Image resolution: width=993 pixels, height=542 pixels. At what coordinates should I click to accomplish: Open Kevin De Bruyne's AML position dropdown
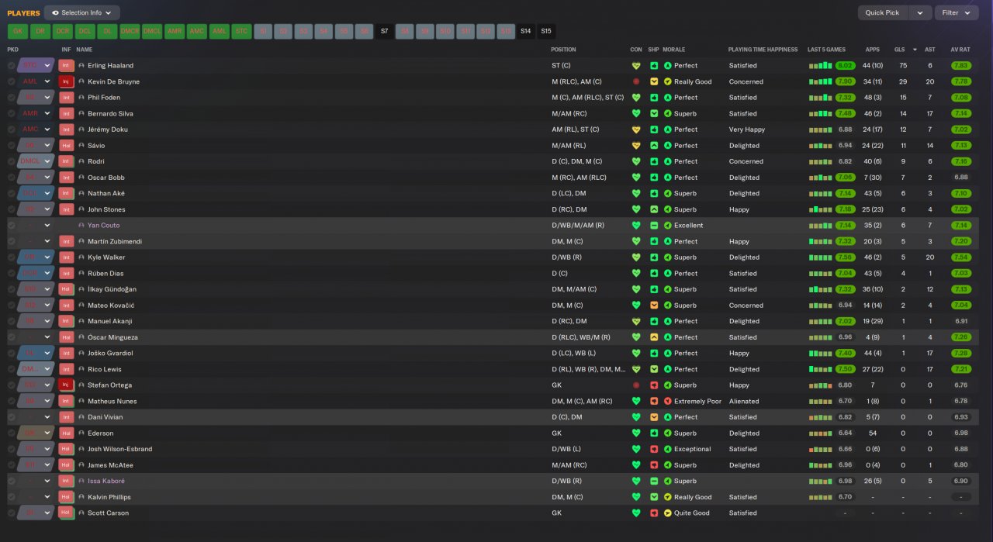pos(36,81)
